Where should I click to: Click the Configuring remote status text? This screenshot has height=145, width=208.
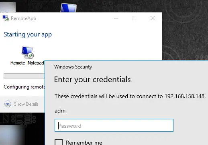pos(24,87)
